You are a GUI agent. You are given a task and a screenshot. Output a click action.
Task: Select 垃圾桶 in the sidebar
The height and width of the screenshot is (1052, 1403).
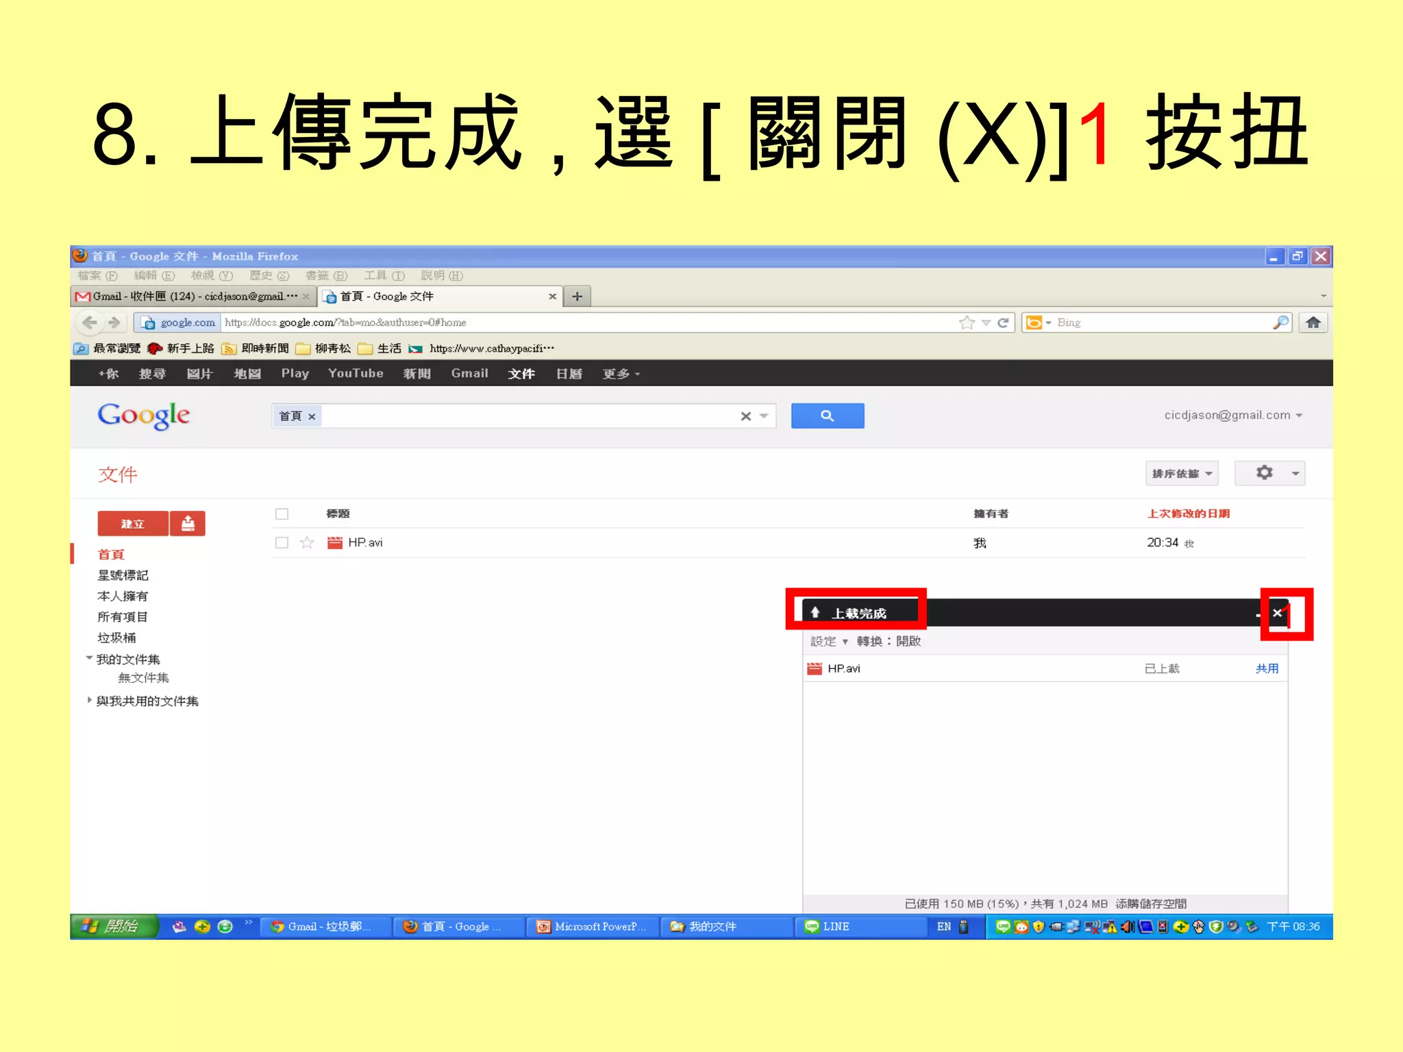(x=116, y=638)
